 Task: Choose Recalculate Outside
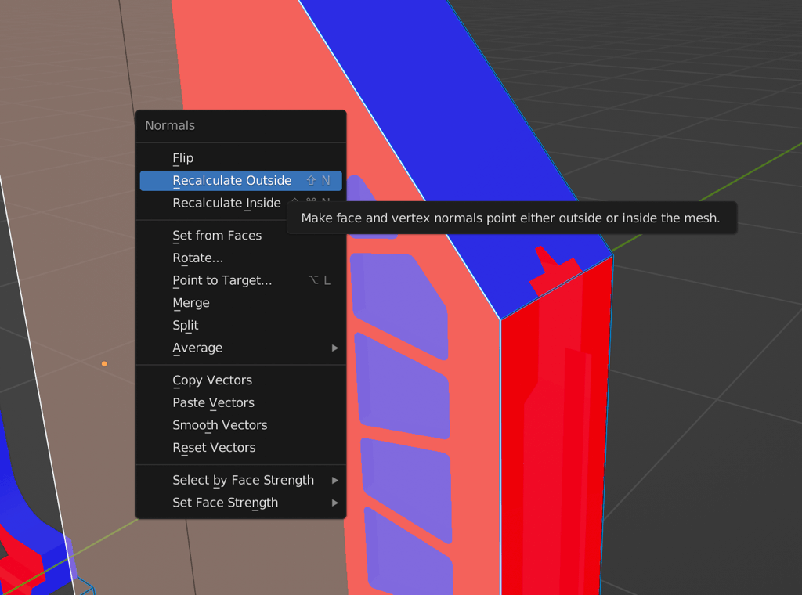(240, 180)
